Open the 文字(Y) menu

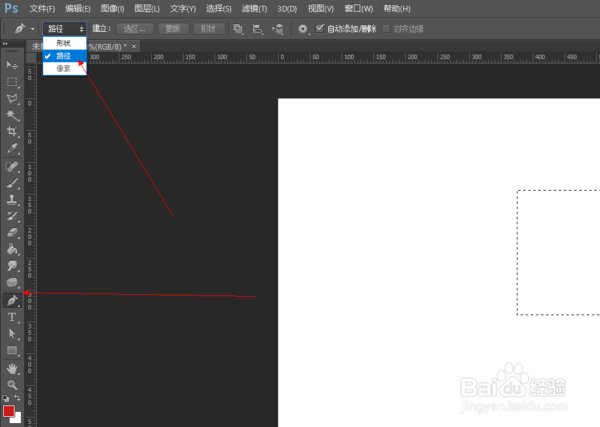[x=183, y=8]
